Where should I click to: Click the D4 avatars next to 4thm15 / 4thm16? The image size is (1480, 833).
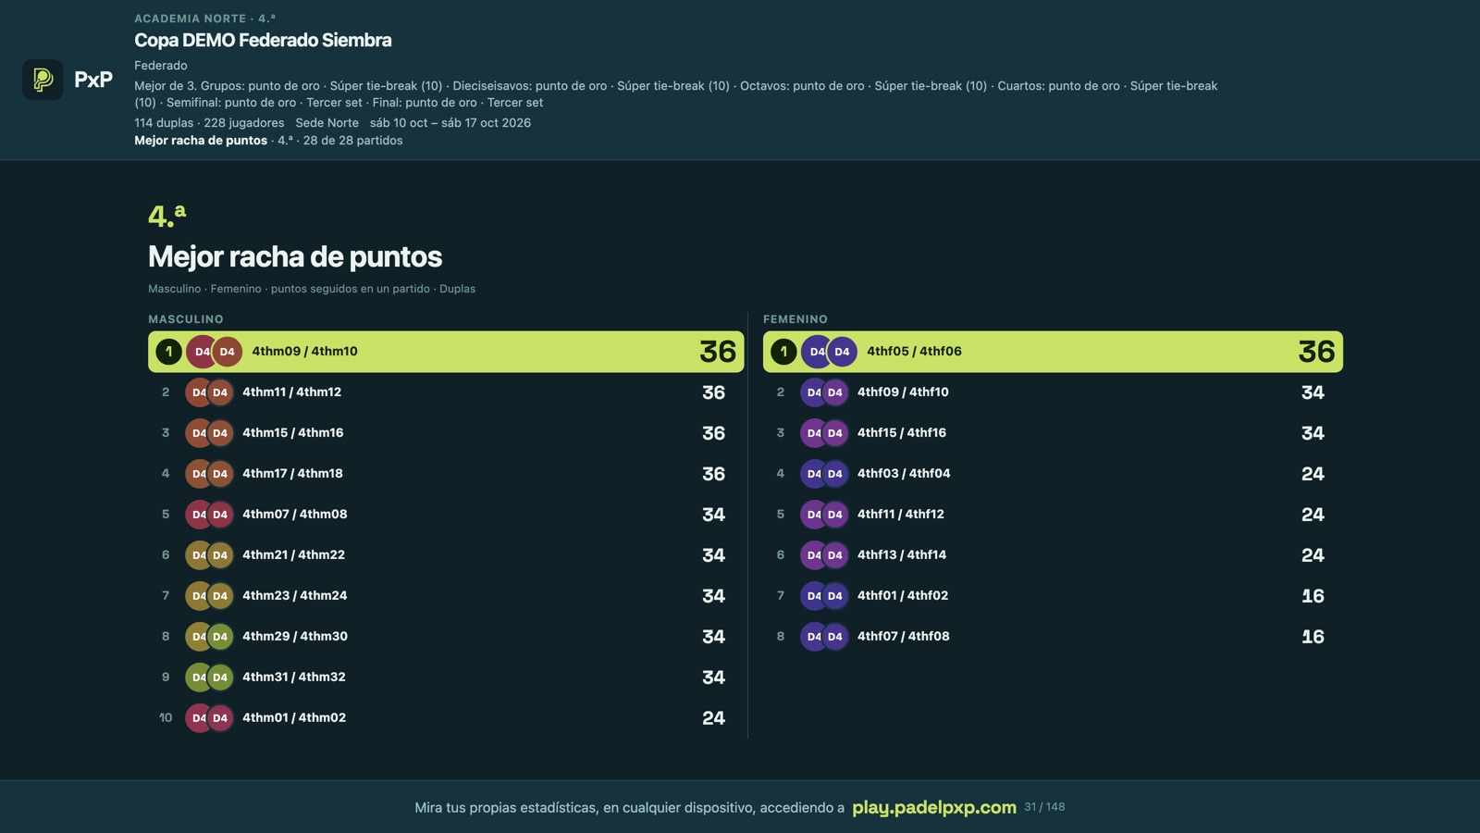[x=209, y=433]
